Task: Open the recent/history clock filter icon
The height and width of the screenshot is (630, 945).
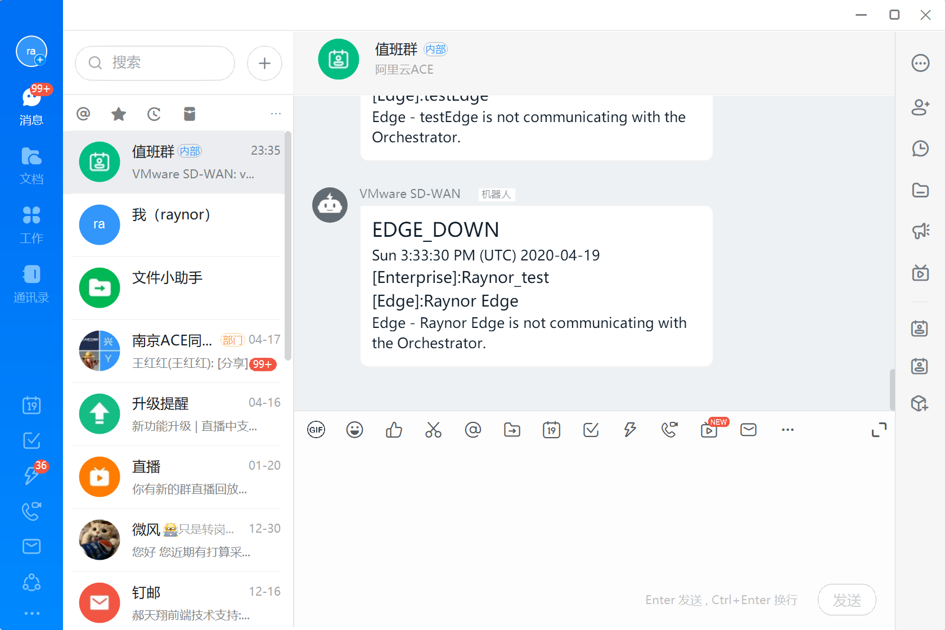Action: [154, 114]
